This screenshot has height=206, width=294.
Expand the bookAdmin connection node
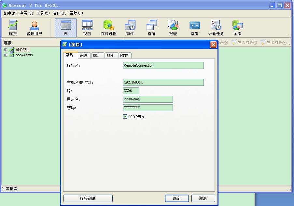click(x=5, y=55)
